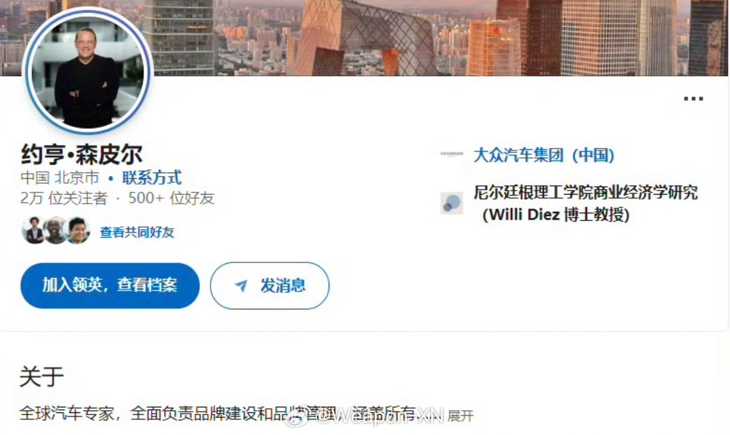Image resolution: width=730 pixels, height=435 pixels.
Task: Click the 500+ 位好友 connections count
Action: click(171, 198)
